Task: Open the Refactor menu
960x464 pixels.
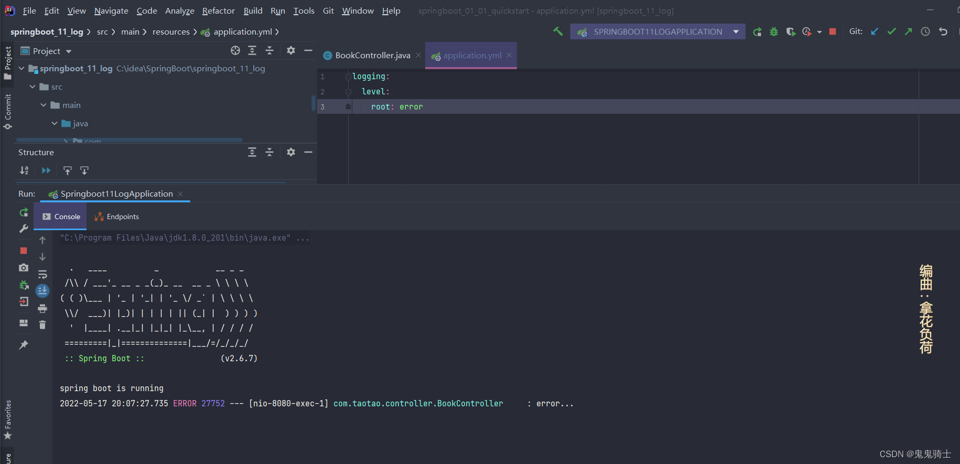Action: [218, 10]
